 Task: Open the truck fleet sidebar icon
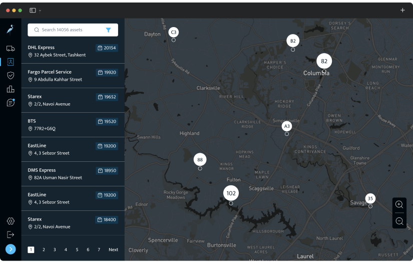(x=11, y=49)
